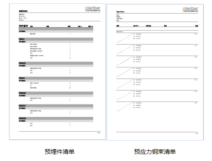Open the 预应力钢束清单 report page thumbnail

(x=155, y=72)
